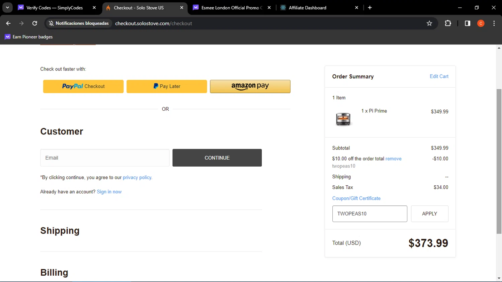Image resolution: width=502 pixels, height=282 pixels.
Task: Open the browser extensions puzzle icon
Action: (448, 23)
